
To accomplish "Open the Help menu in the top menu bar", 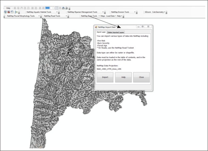I will tap(8, 8).
